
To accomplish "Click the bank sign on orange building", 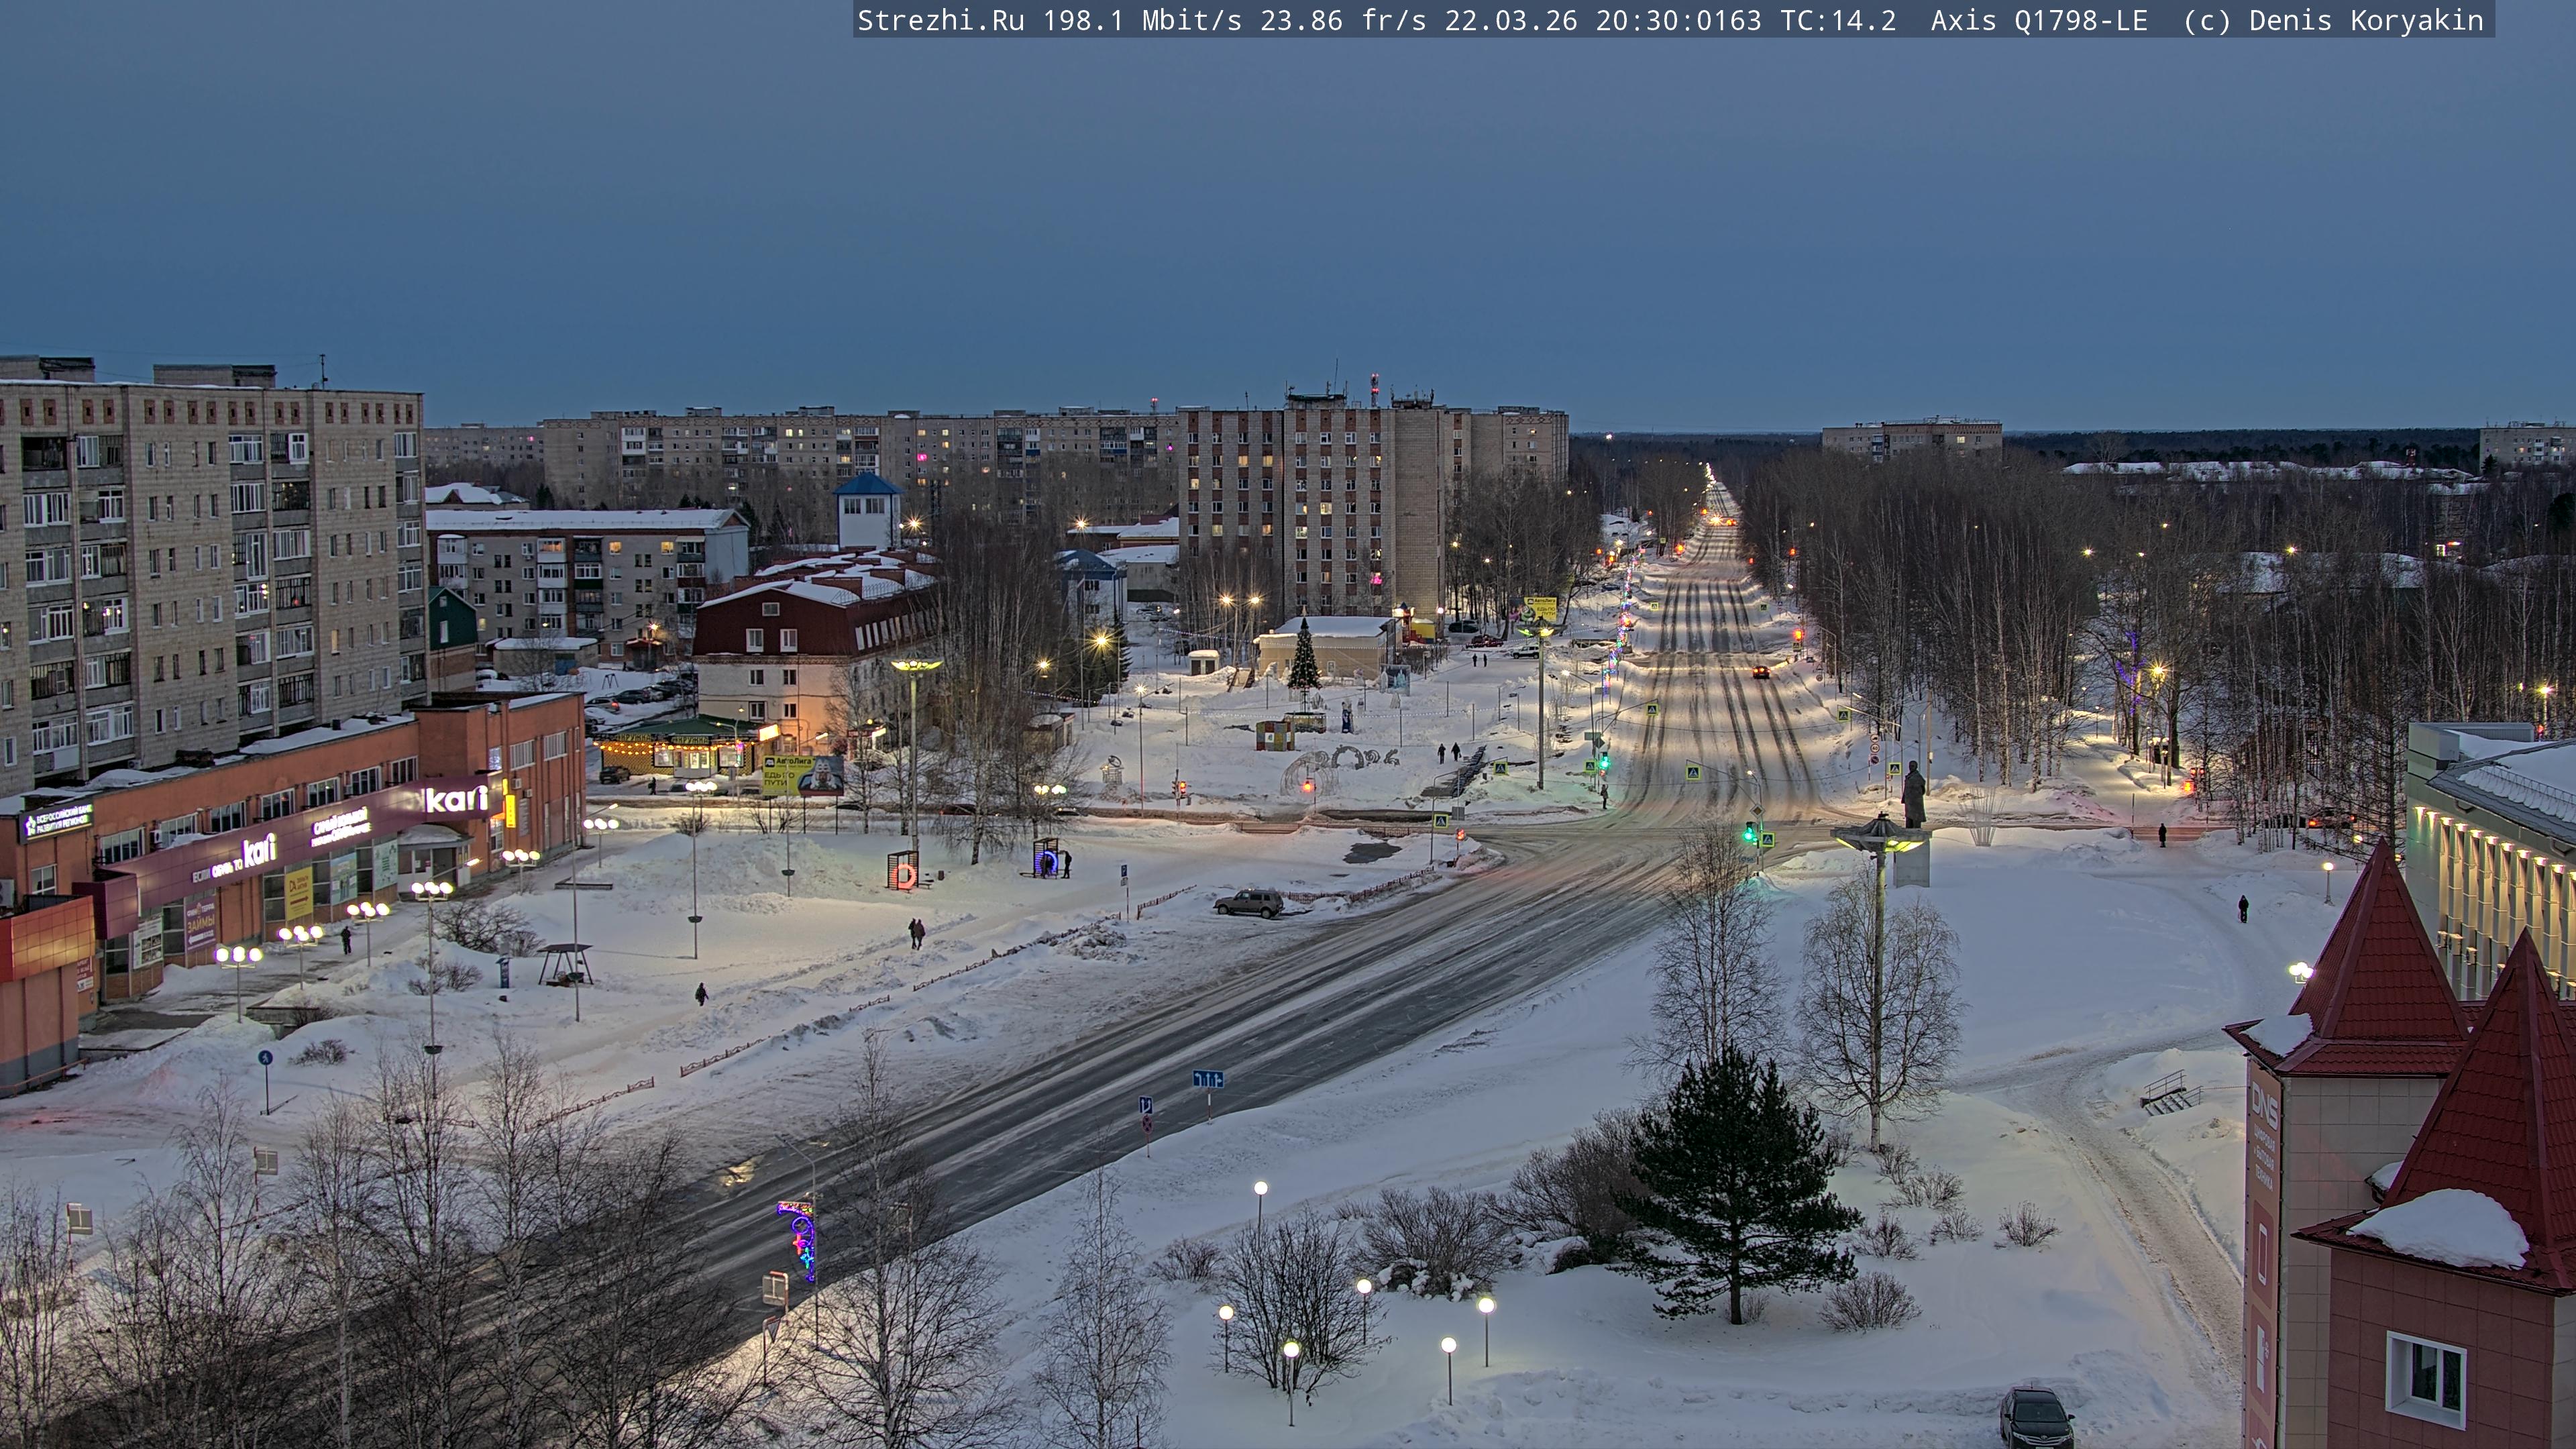I will [x=57, y=822].
